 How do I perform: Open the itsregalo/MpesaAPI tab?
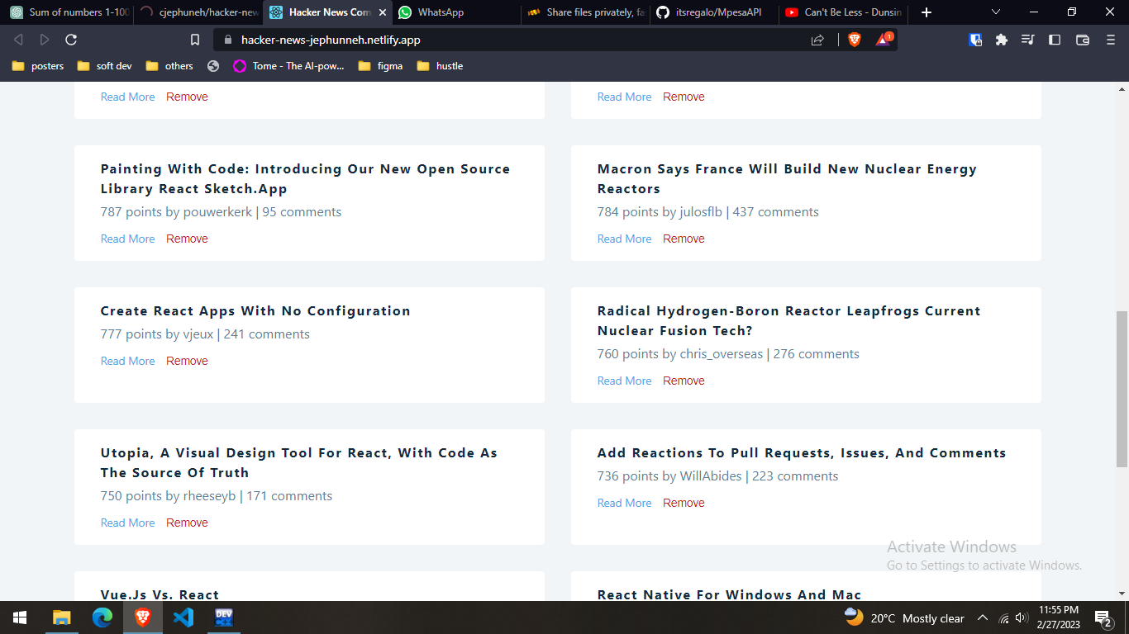(716, 12)
